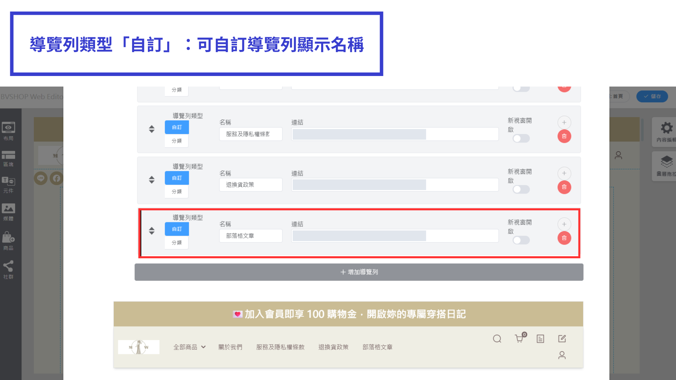Open 部落格文章 in preview navigation

tap(377, 347)
